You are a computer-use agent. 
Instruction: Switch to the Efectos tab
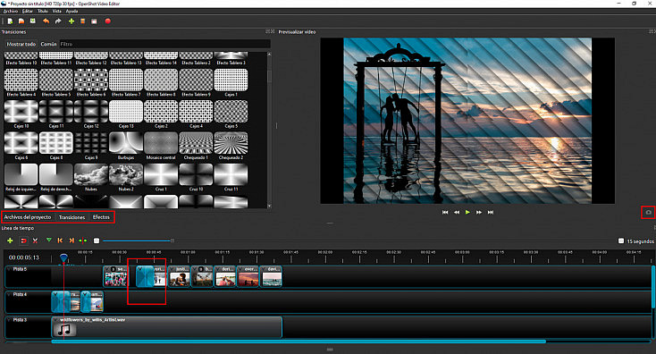(101, 217)
